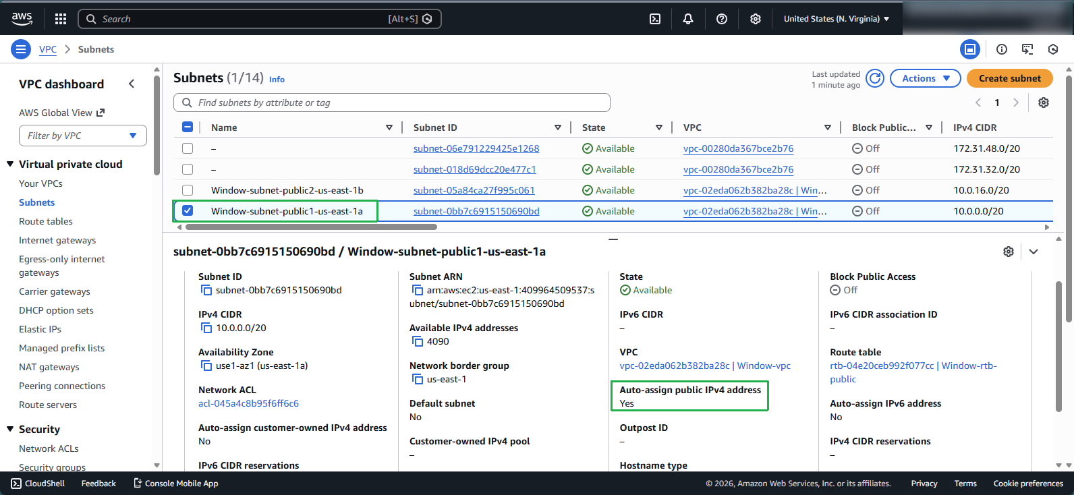Open the AWS home logo
This screenshot has height=495, width=1074.
(22, 19)
